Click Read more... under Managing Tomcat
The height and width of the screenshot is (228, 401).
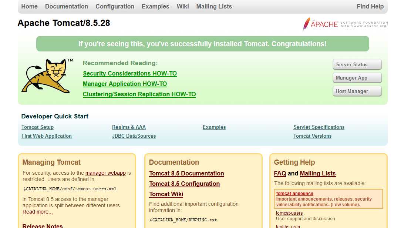[38, 212]
